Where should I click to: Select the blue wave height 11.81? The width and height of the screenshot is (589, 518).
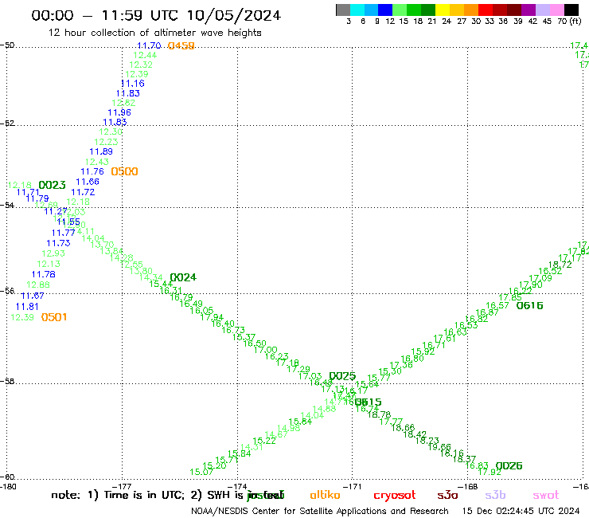27,307
